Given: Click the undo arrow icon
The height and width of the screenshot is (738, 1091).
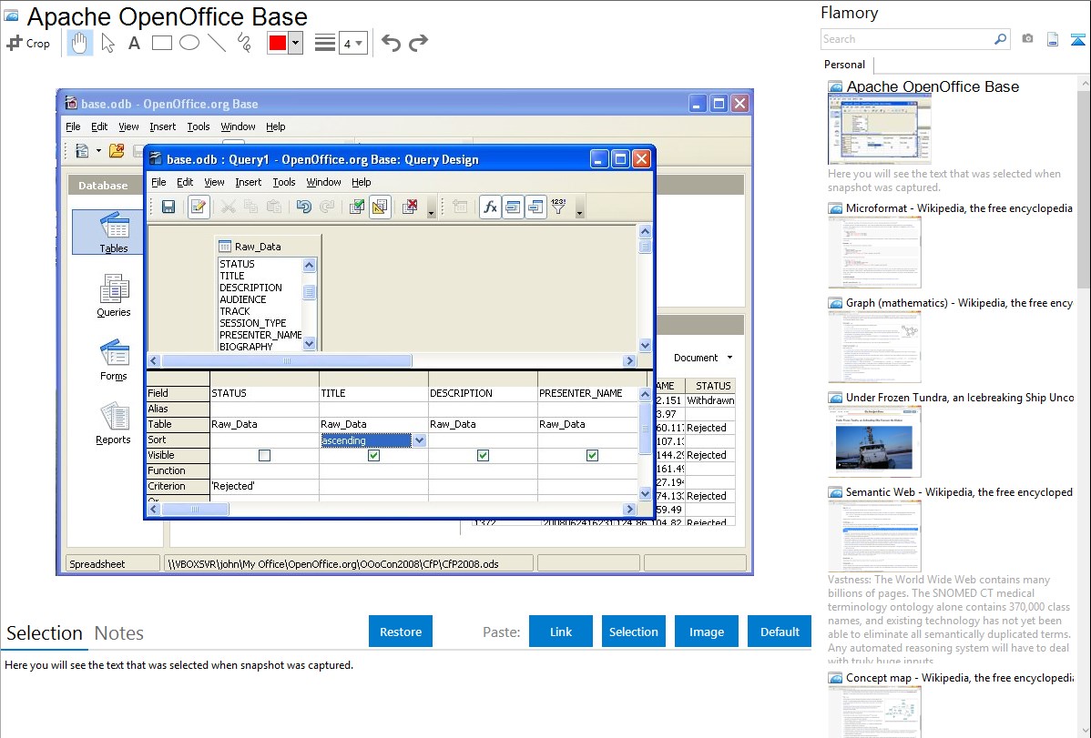Looking at the screenshot, I should tap(391, 43).
